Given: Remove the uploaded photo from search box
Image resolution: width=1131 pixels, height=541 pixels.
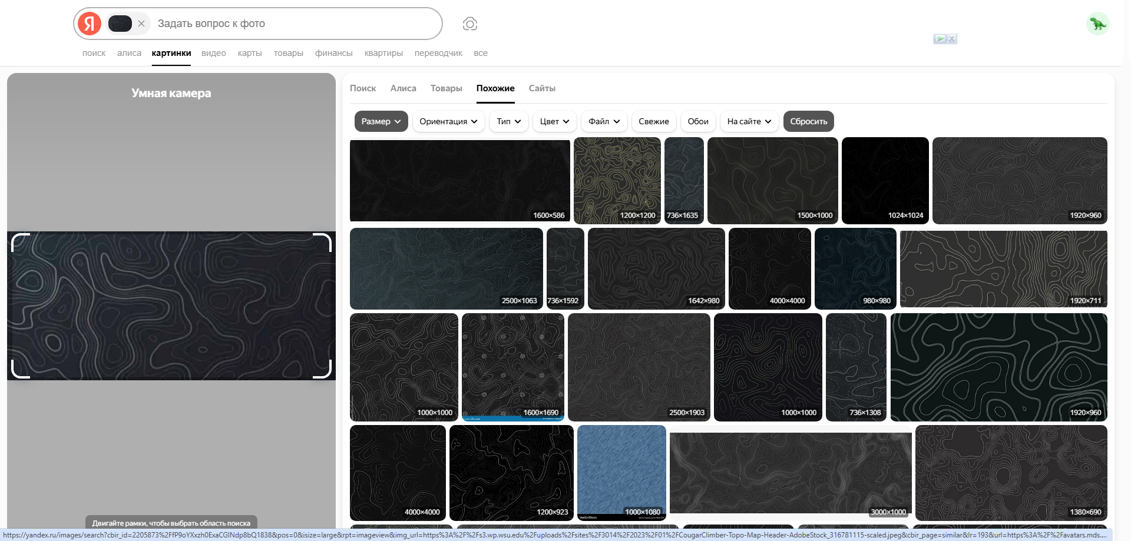Looking at the screenshot, I should coord(141,24).
